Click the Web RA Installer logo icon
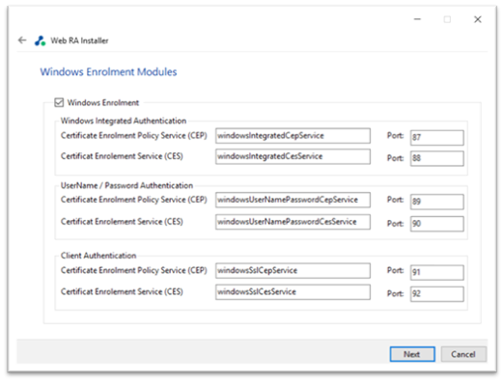The image size is (504, 382). tap(40, 41)
